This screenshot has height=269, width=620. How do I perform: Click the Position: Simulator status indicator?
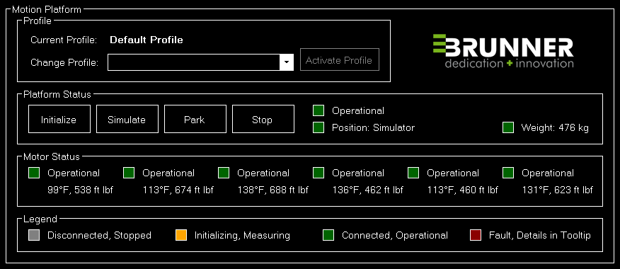(318, 127)
